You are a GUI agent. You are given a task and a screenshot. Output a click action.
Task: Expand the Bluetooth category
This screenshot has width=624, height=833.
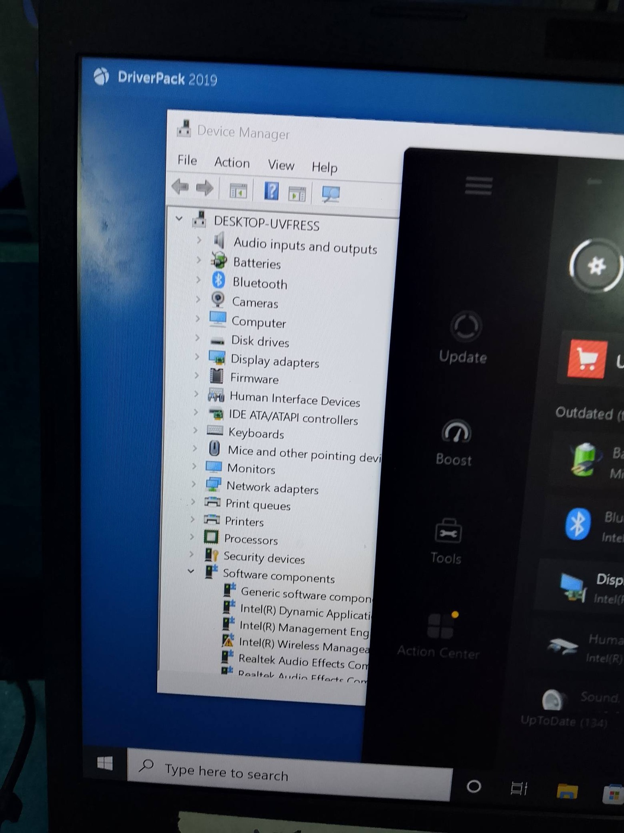coord(198,280)
